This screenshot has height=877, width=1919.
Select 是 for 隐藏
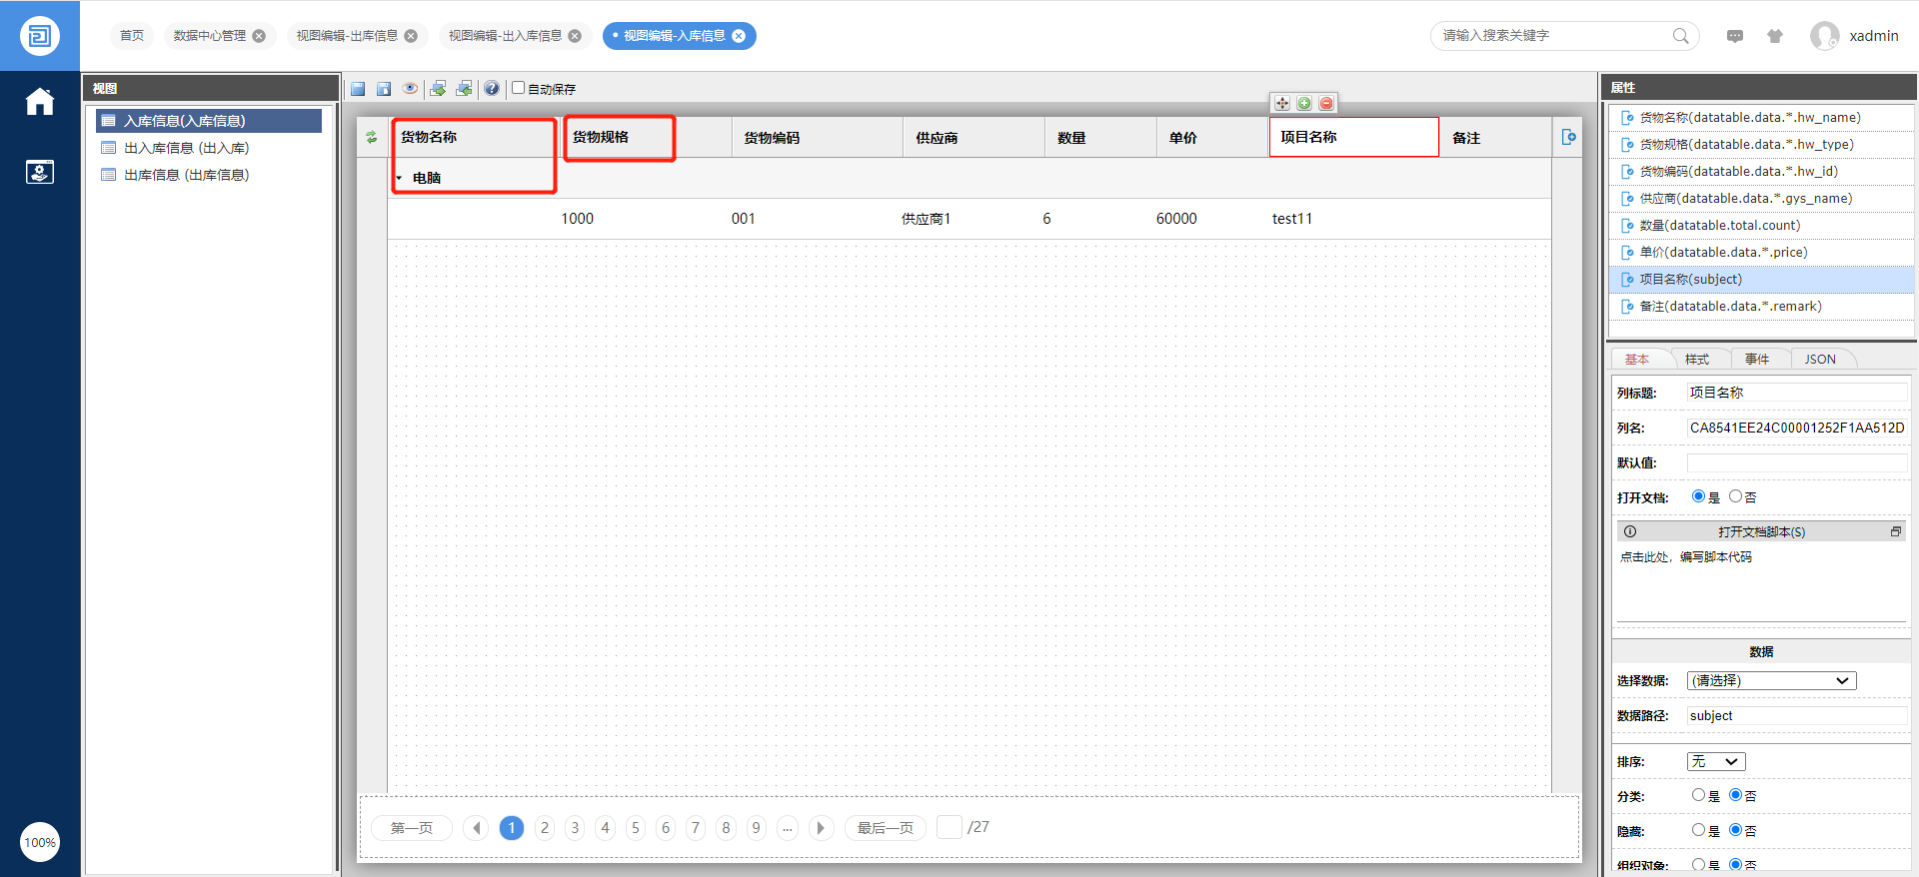click(x=1698, y=830)
